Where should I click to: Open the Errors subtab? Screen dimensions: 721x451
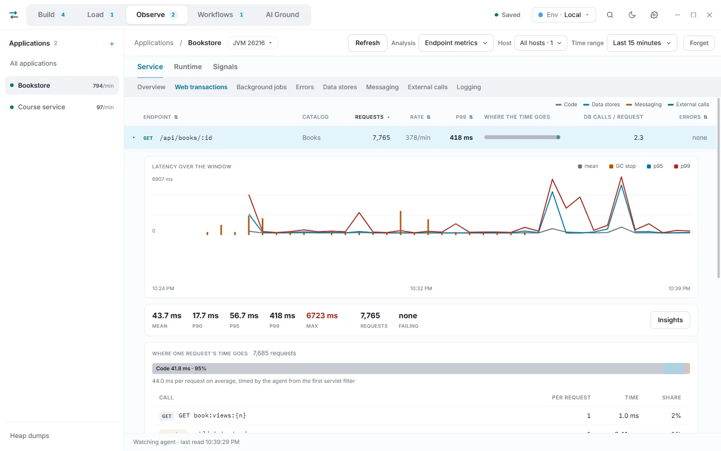click(304, 87)
